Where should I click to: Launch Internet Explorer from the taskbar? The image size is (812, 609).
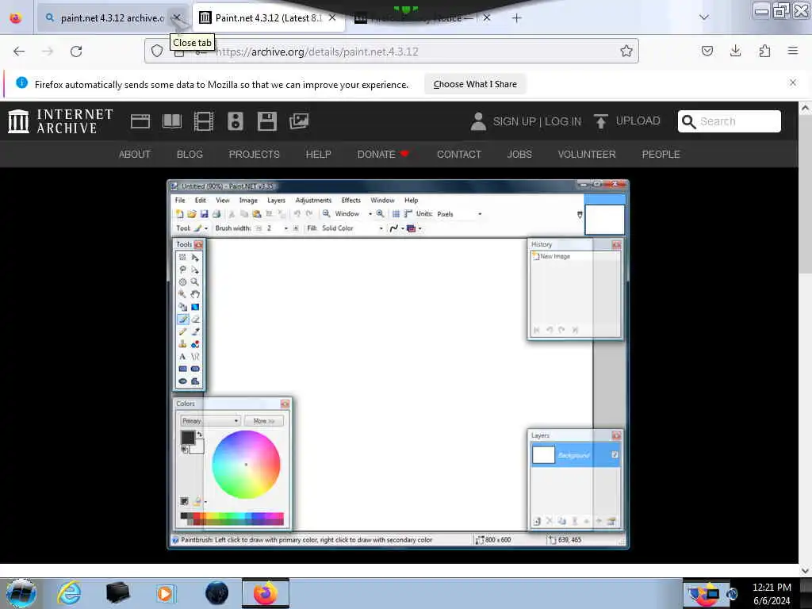tap(69, 593)
